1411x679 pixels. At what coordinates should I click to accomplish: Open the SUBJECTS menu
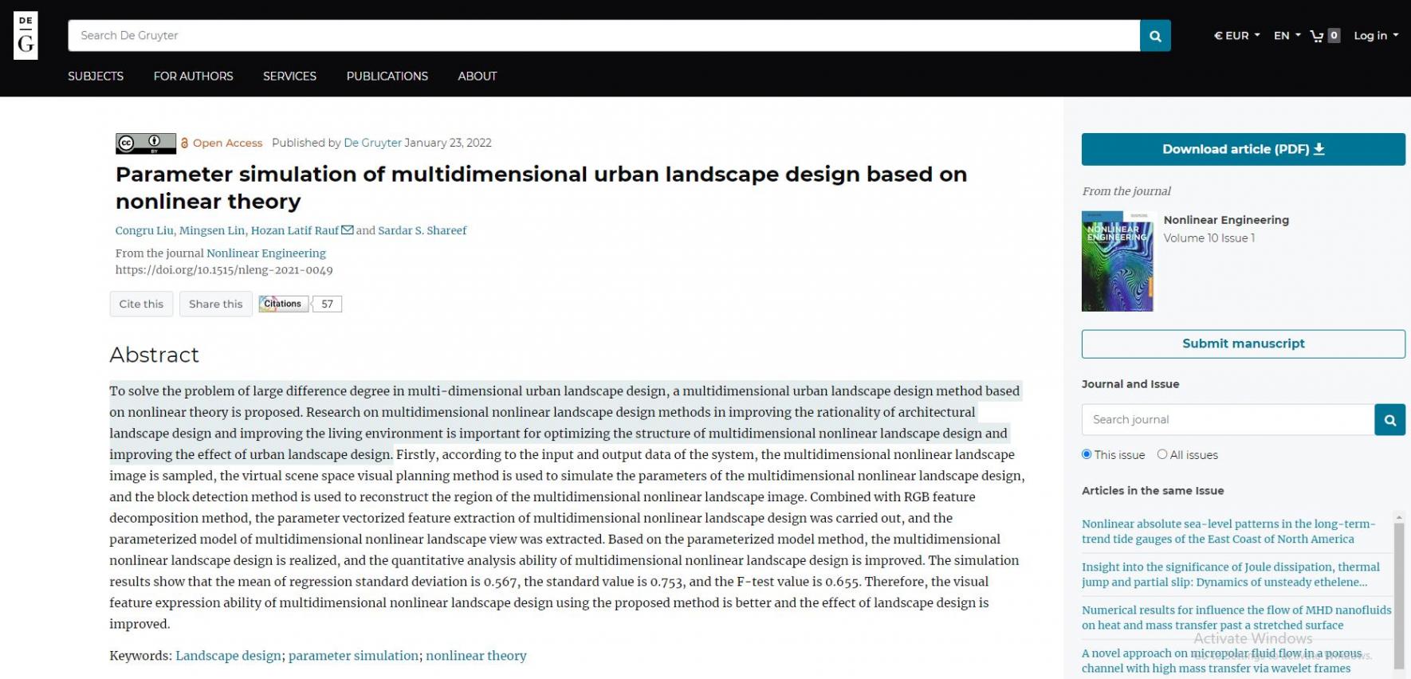coord(96,77)
